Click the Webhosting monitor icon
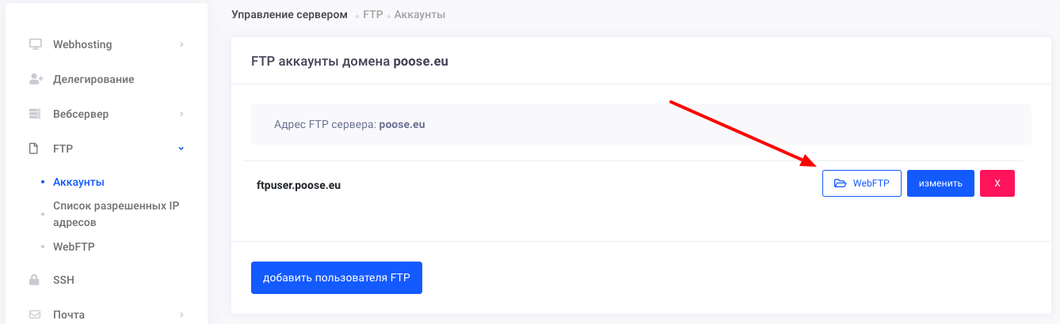 [x=35, y=44]
